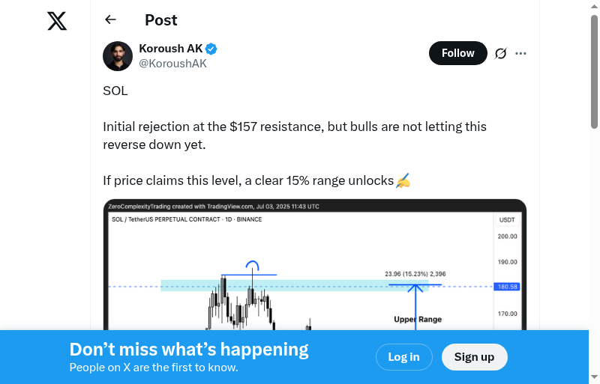Click the post text about $157 resistance
The image size is (600, 384).
295,135
